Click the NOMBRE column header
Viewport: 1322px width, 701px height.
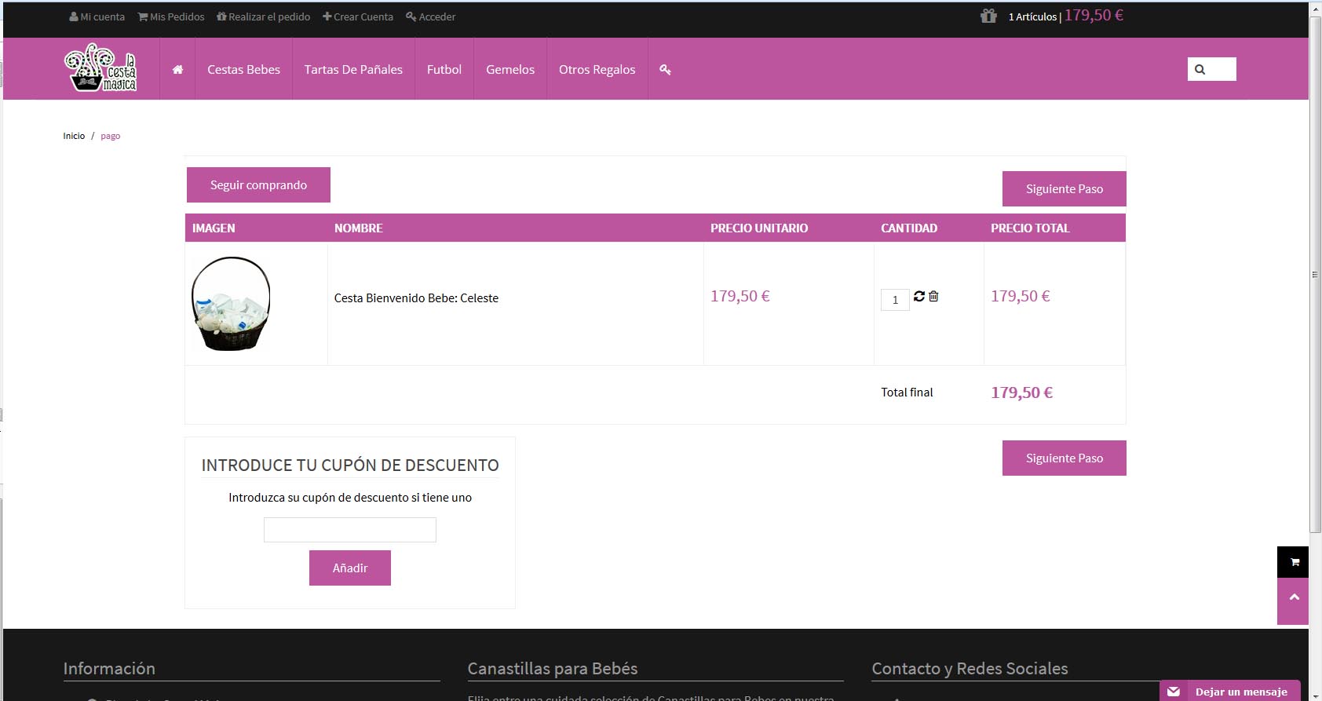pos(359,228)
